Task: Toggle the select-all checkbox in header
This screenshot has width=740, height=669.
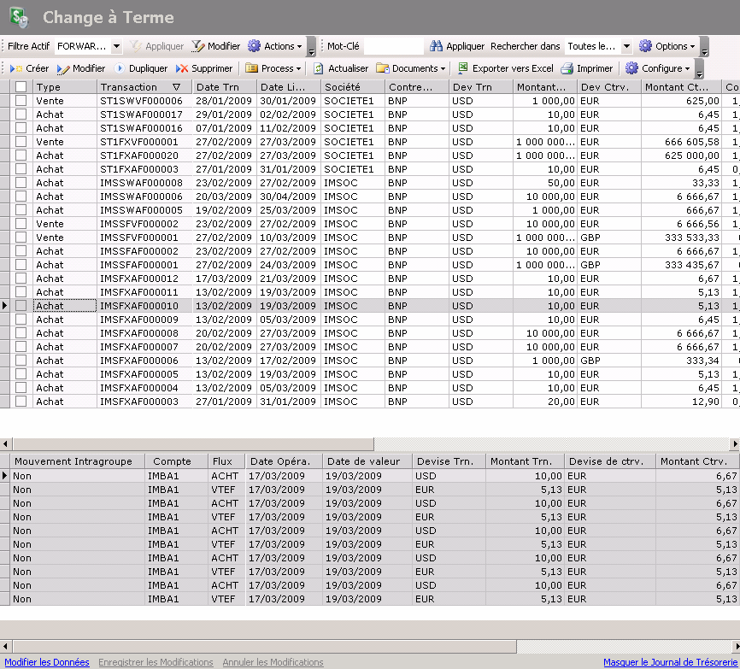Action: 21,87
